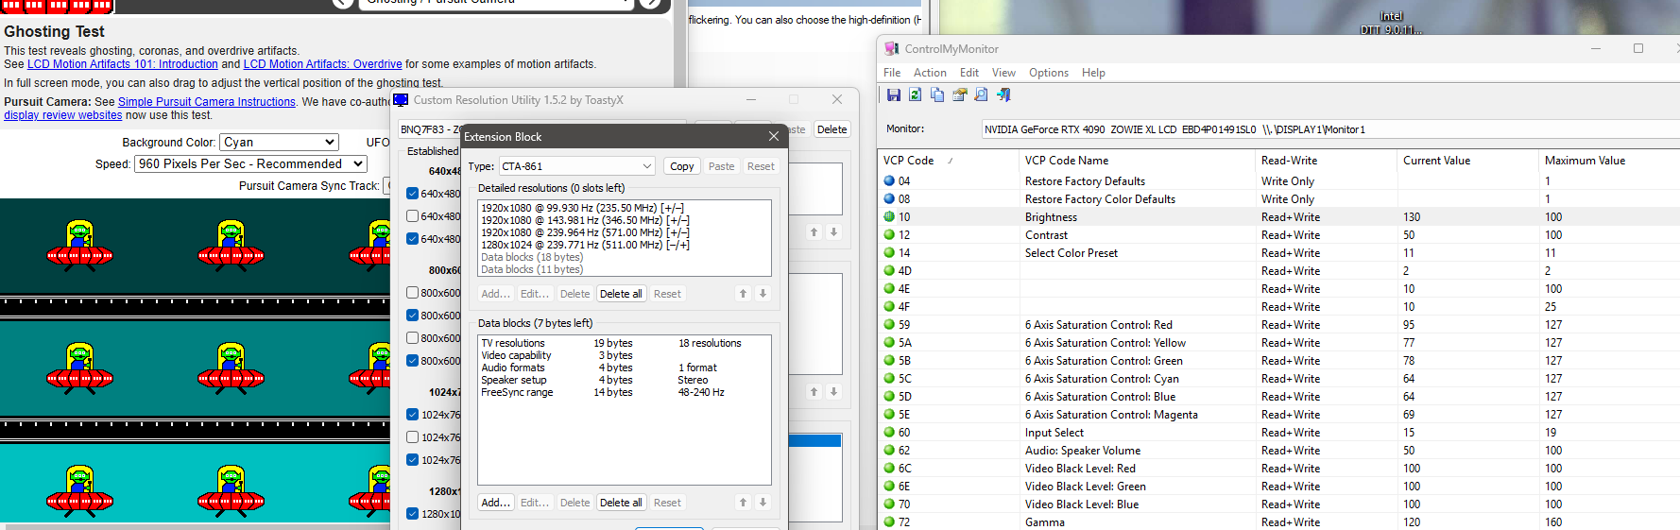Open Help menu in ControlMyMonitor
The image size is (1680, 530).
click(x=1093, y=73)
